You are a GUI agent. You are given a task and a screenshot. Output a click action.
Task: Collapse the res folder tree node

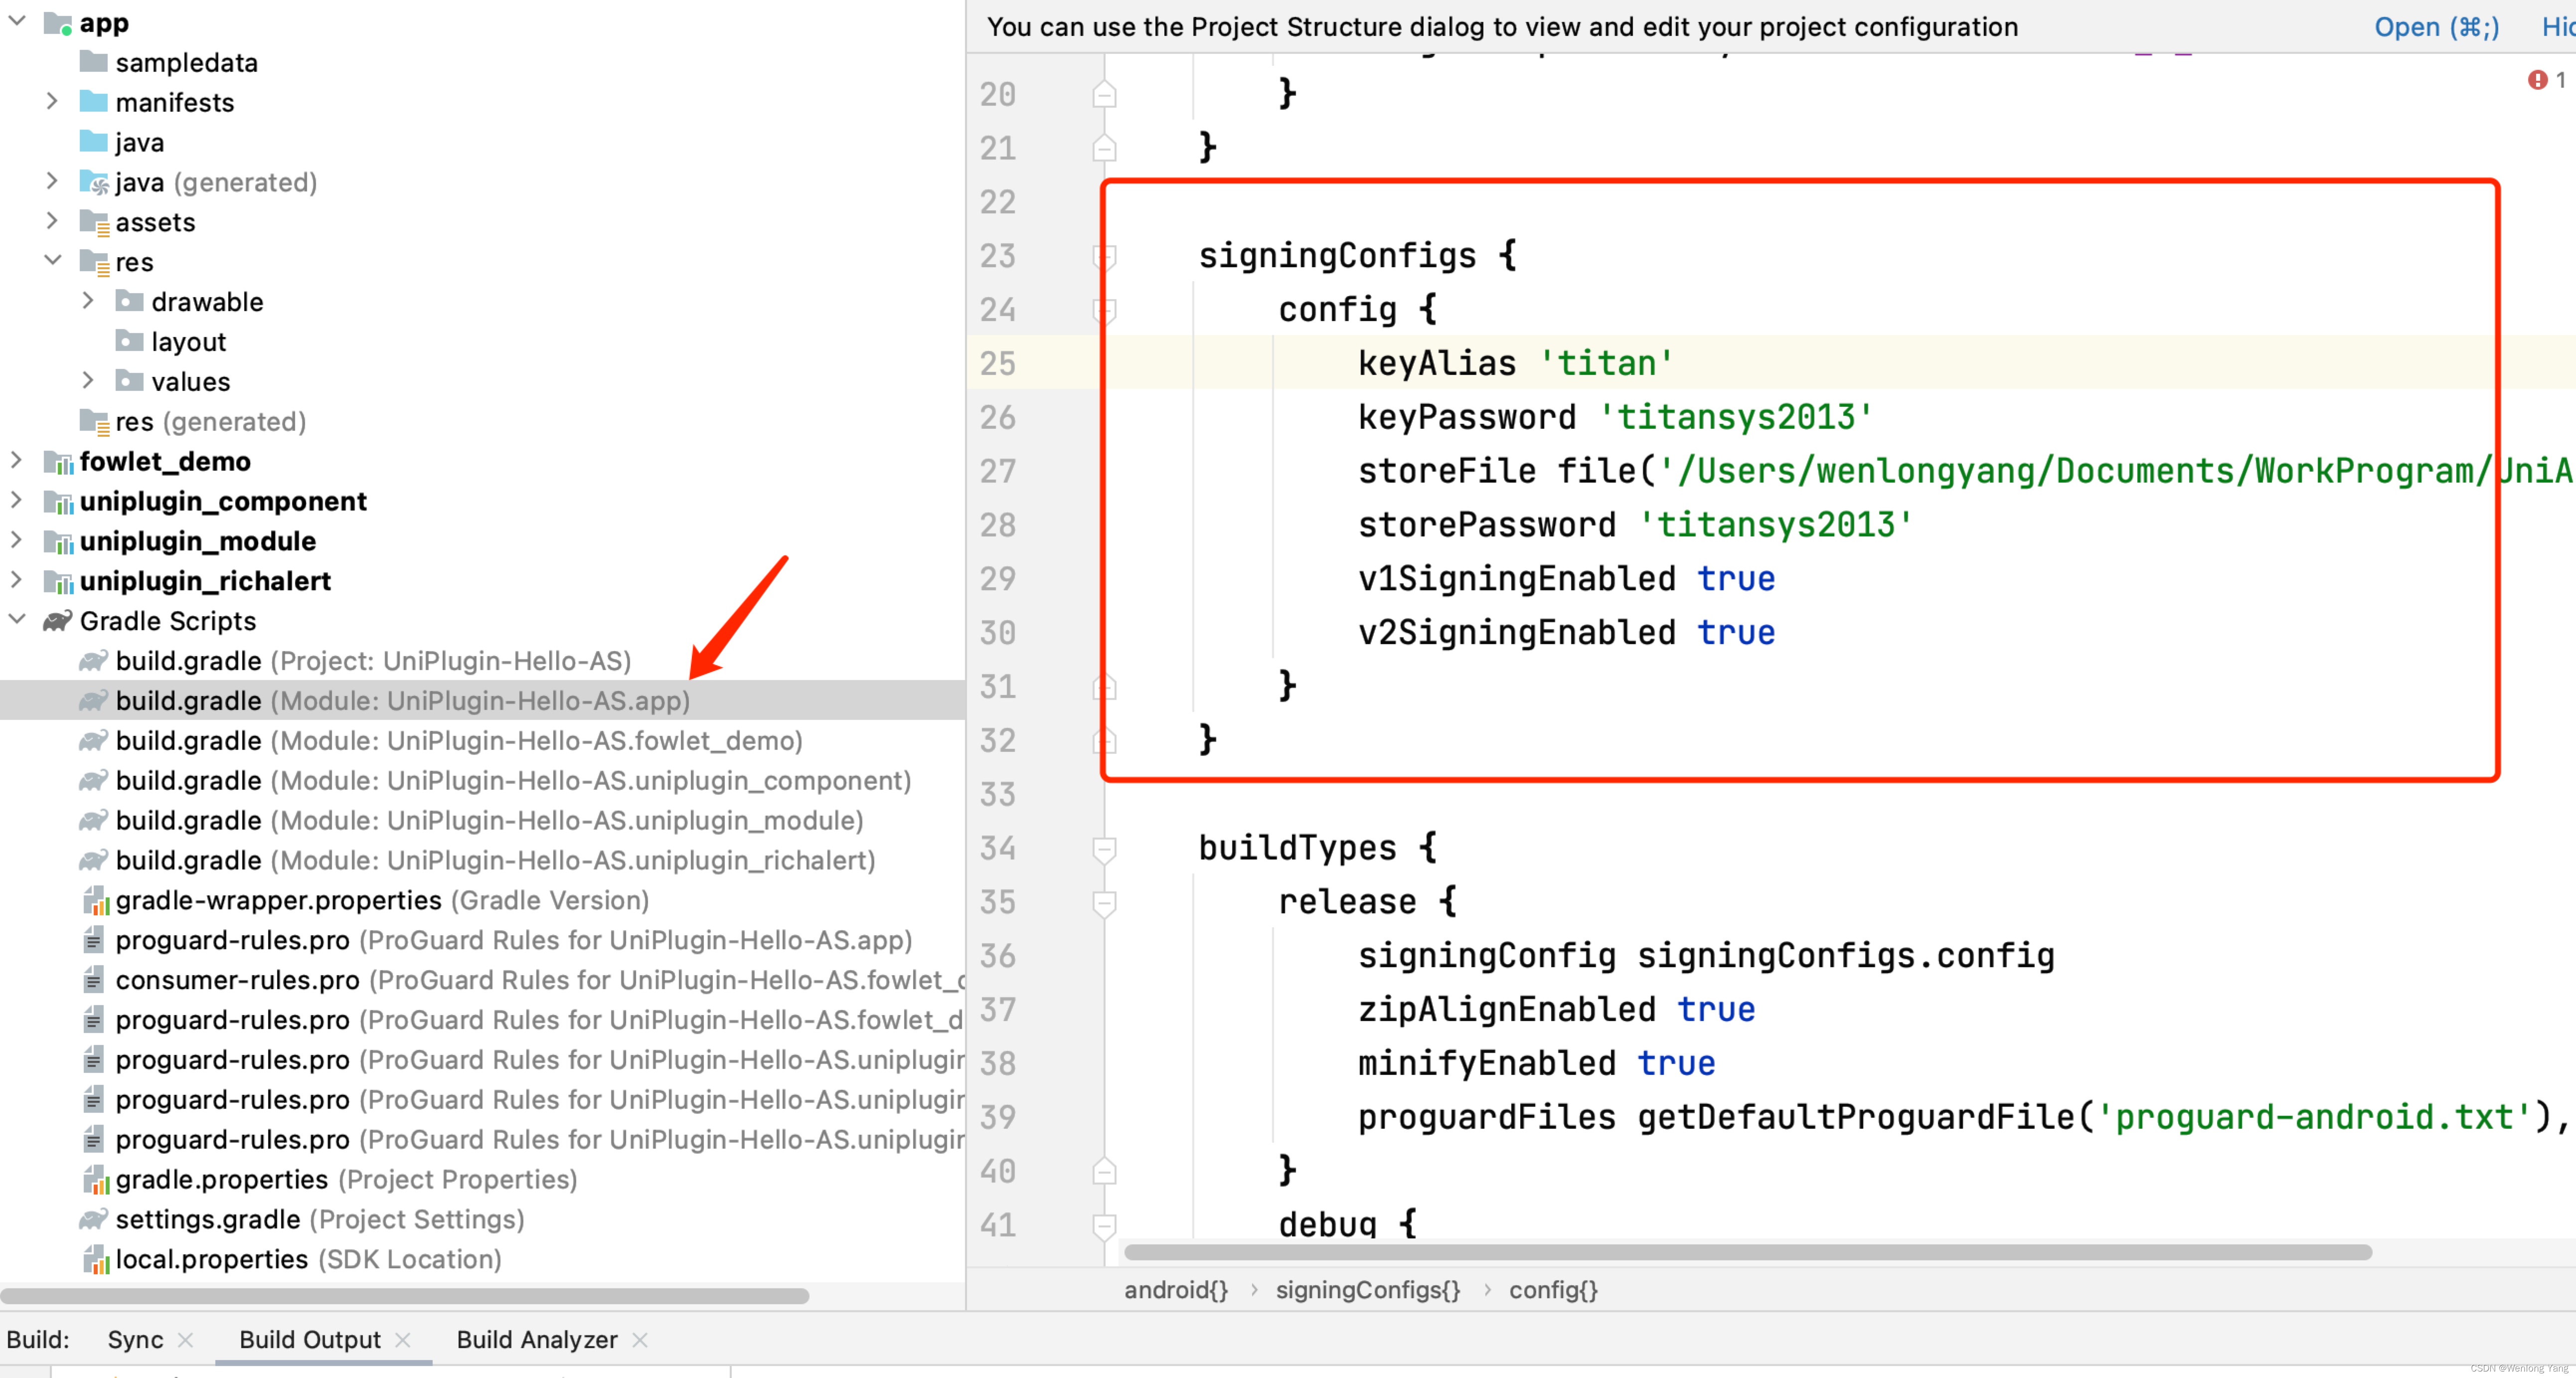(53, 261)
